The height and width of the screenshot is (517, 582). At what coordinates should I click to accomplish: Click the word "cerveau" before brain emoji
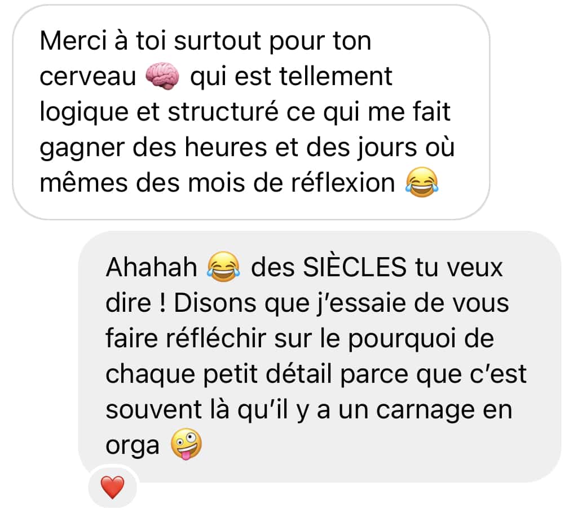(x=87, y=77)
